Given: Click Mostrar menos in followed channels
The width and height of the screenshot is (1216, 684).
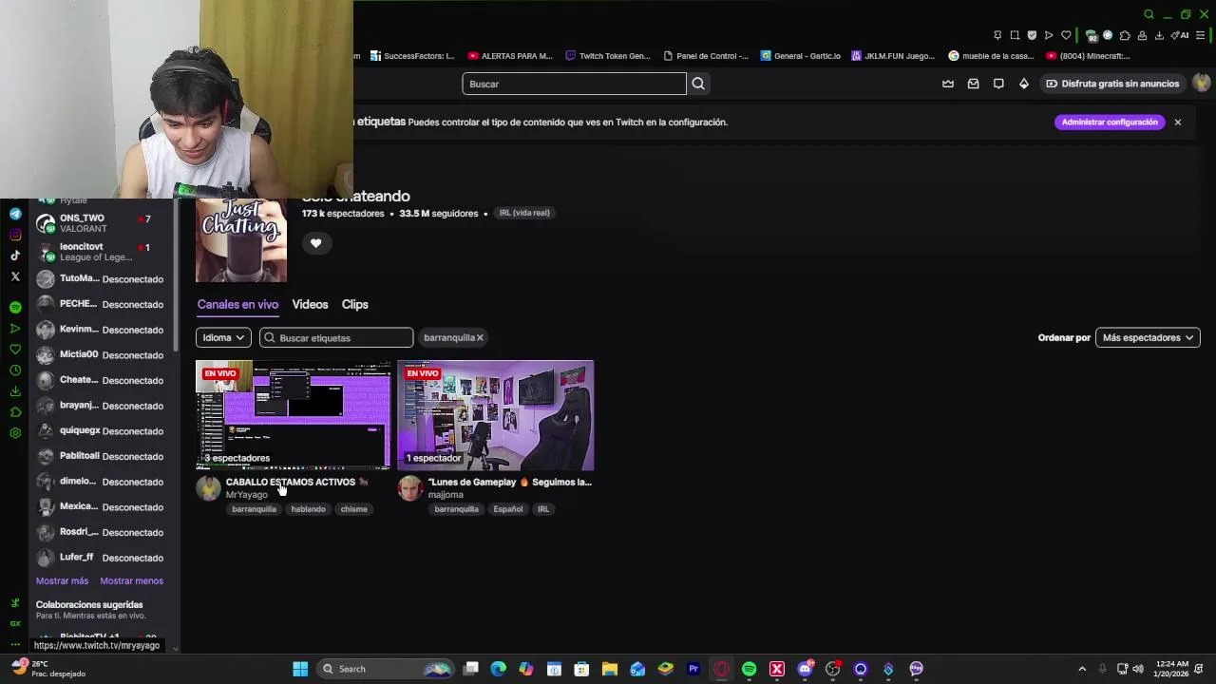Looking at the screenshot, I should (x=131, y=580).
